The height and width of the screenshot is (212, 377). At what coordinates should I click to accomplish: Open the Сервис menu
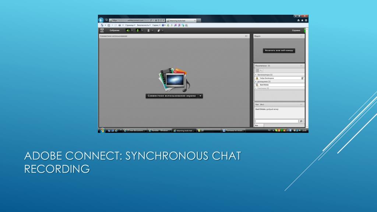pyautogui.click(x=156, y=25)
